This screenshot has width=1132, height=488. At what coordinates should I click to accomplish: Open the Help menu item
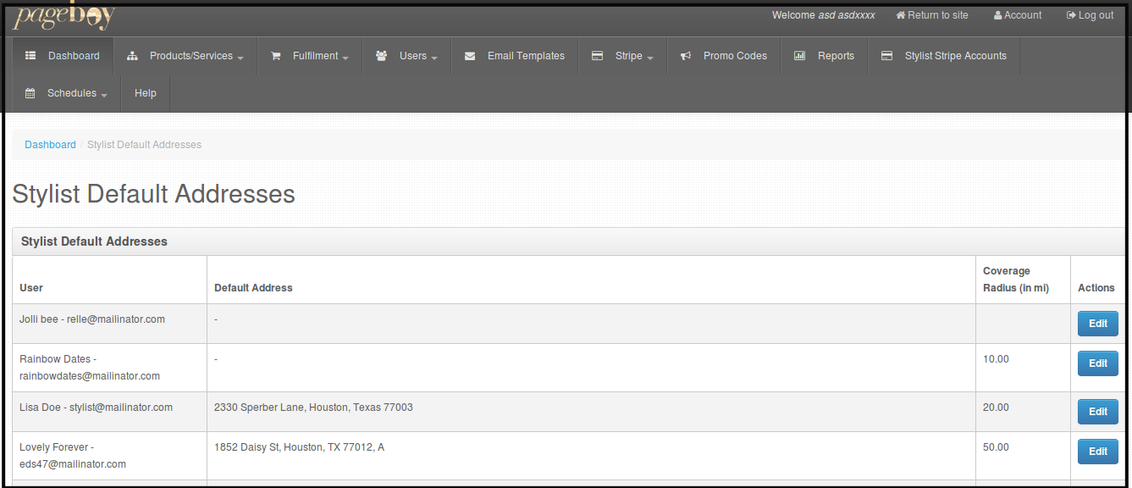point(146,93)
